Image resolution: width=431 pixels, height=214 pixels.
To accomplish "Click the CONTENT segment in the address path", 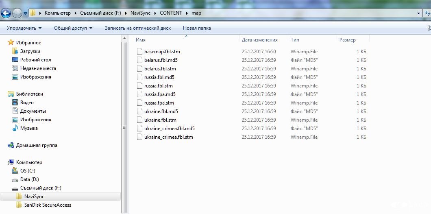I will [x=171, y=13].
